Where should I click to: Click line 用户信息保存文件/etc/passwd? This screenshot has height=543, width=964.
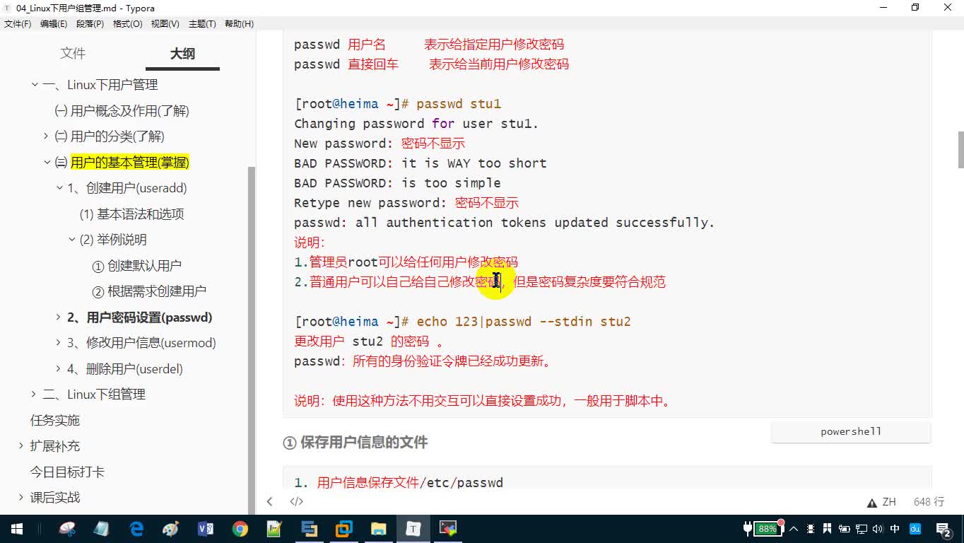click(x=410, y=483)
